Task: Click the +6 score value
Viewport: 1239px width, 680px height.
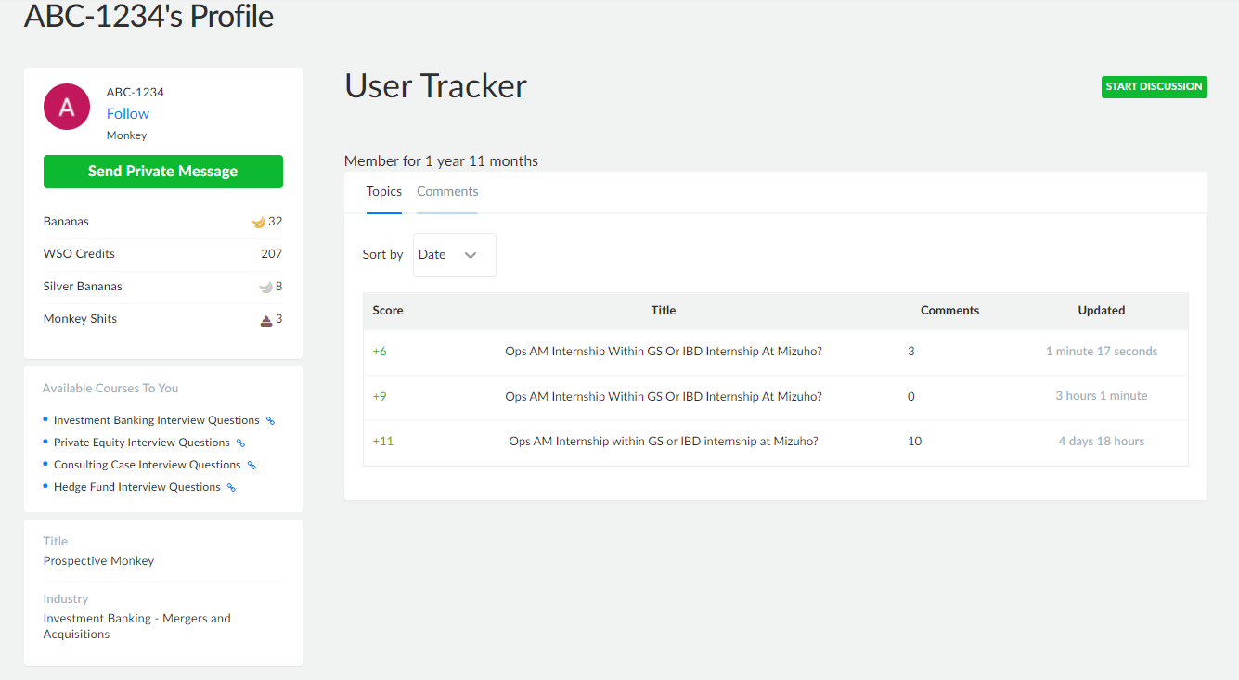Action: point(380,352)
